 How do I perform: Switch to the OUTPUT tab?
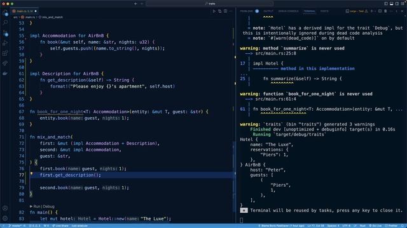(x=268, y=11)
